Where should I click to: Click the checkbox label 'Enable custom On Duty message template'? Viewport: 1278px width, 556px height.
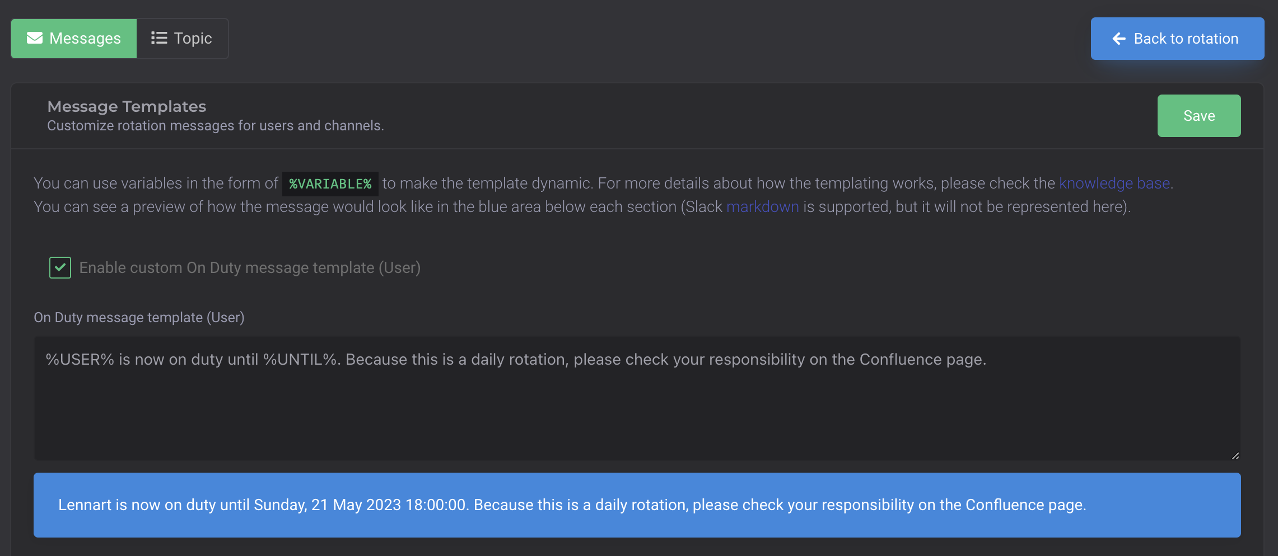(x=250, y=267)
